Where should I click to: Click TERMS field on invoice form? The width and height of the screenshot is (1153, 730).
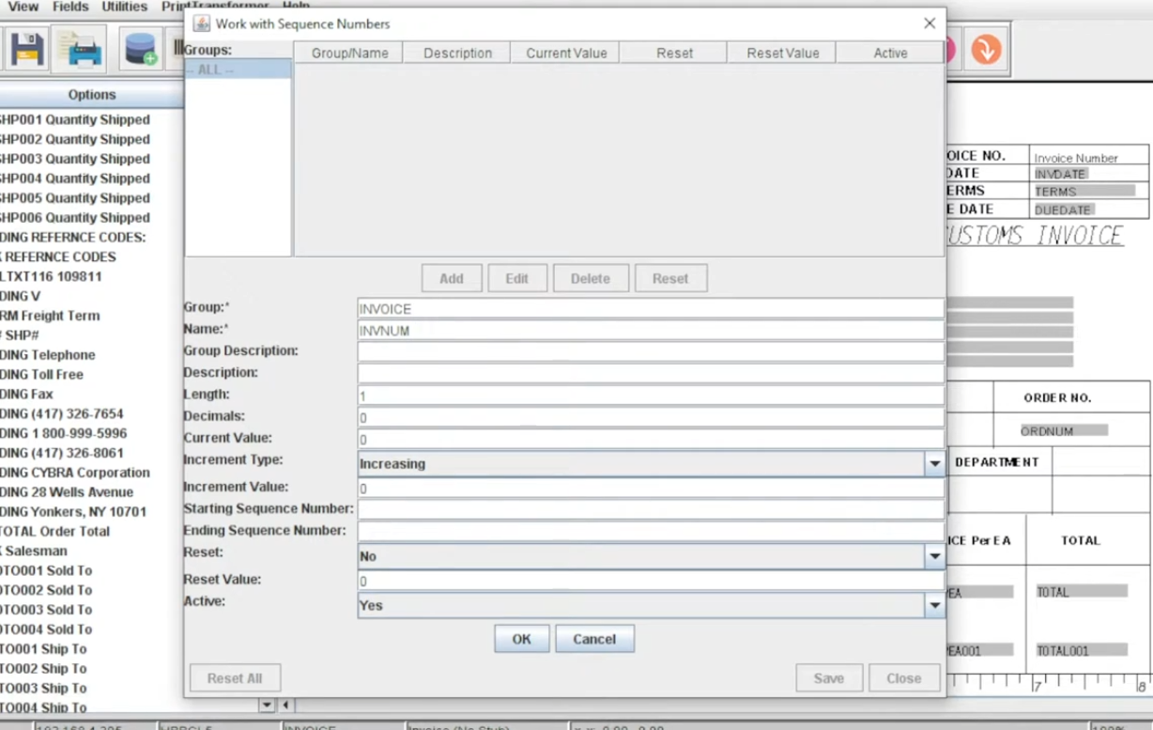pos(1084,191)
